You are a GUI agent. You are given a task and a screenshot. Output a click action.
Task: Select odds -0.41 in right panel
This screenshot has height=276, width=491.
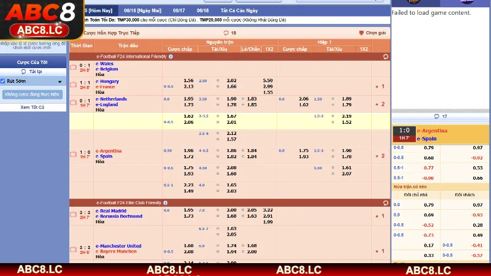(x=477, y=245)
